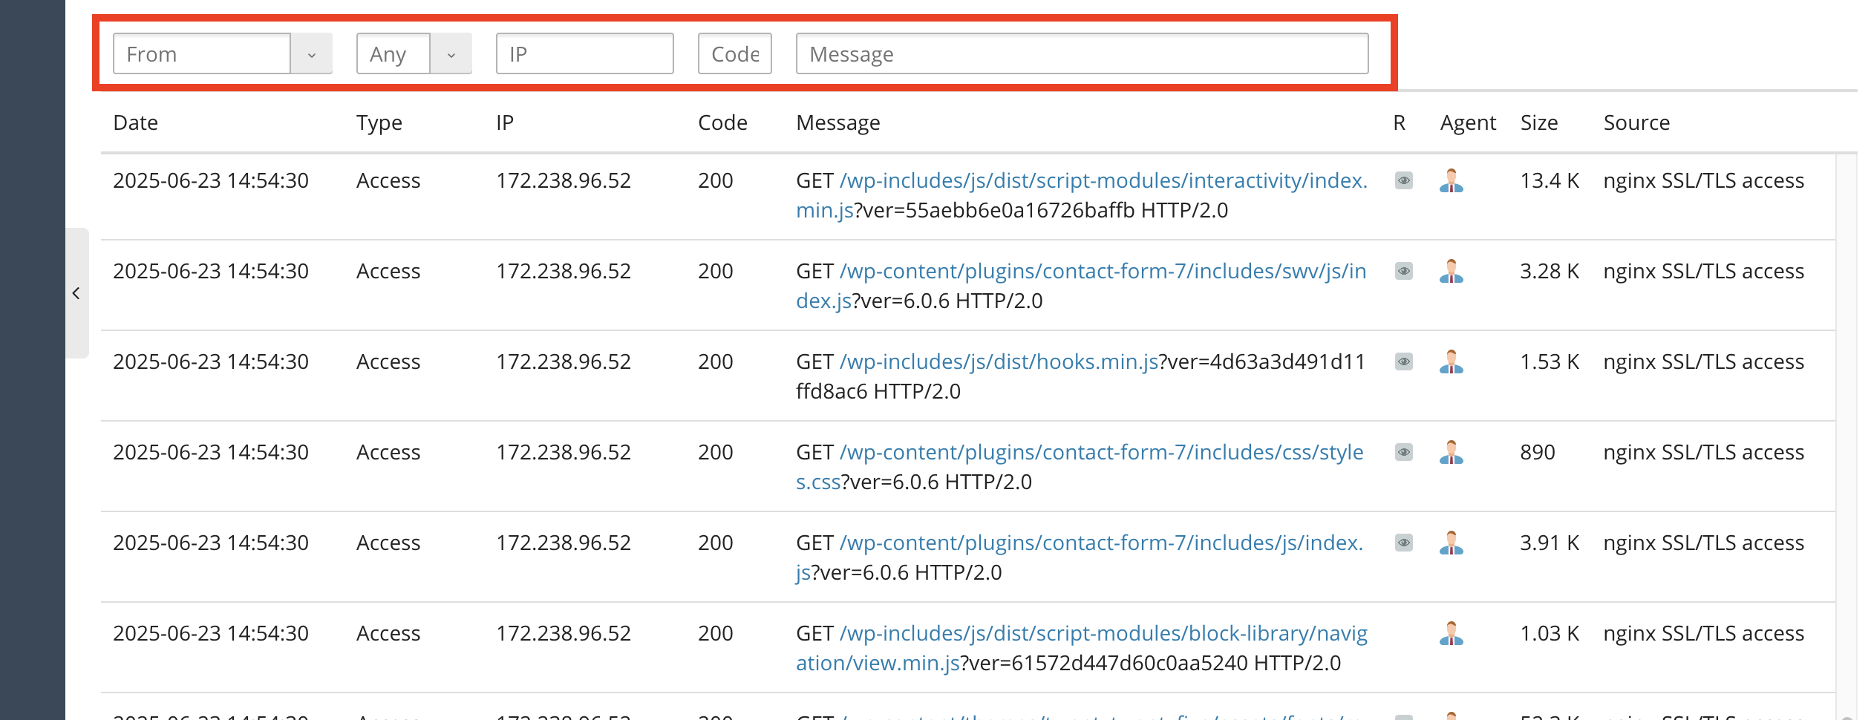Click the 890 size value

coord(1538,452)
